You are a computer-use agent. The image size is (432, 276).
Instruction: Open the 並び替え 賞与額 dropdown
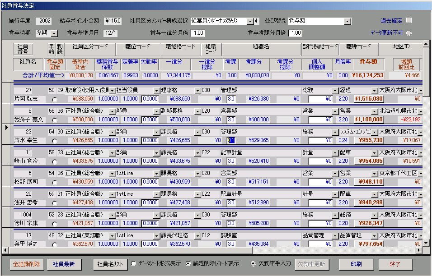tap(347, 21)
